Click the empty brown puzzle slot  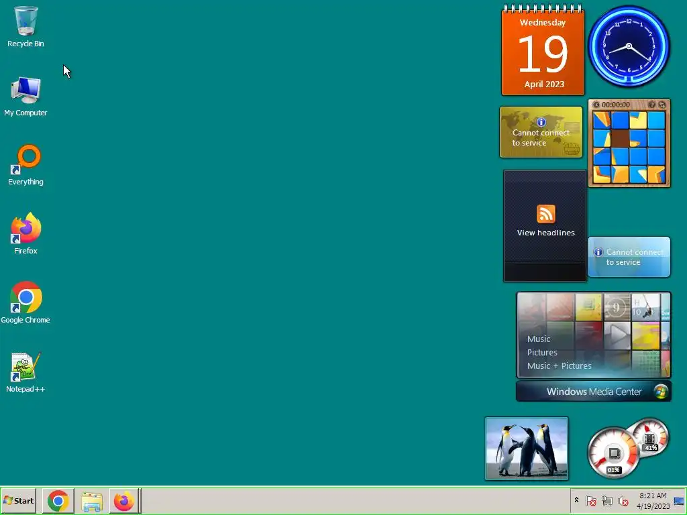(620, 138)
